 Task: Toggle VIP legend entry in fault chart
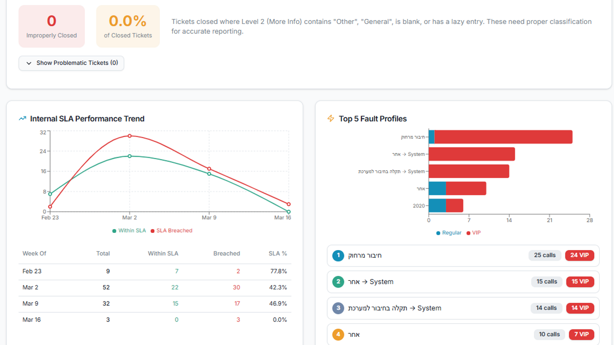point(473,233)
